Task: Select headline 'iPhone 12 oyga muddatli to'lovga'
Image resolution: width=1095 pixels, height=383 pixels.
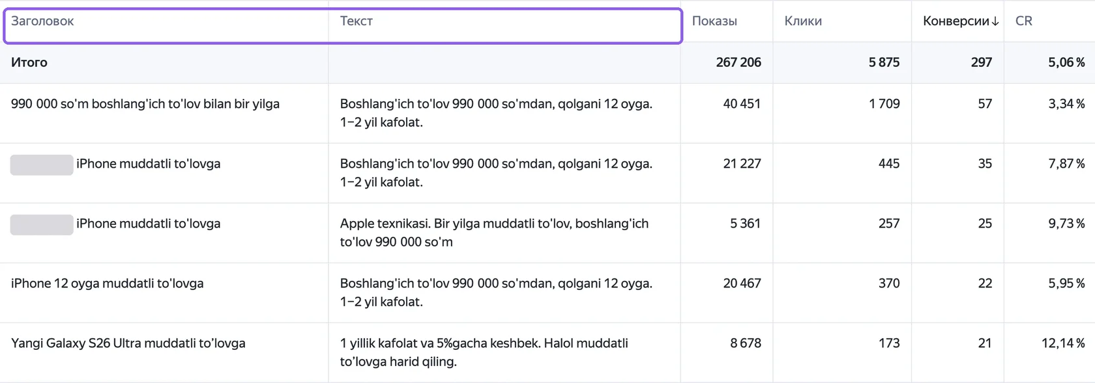Action: coord(108,284)
